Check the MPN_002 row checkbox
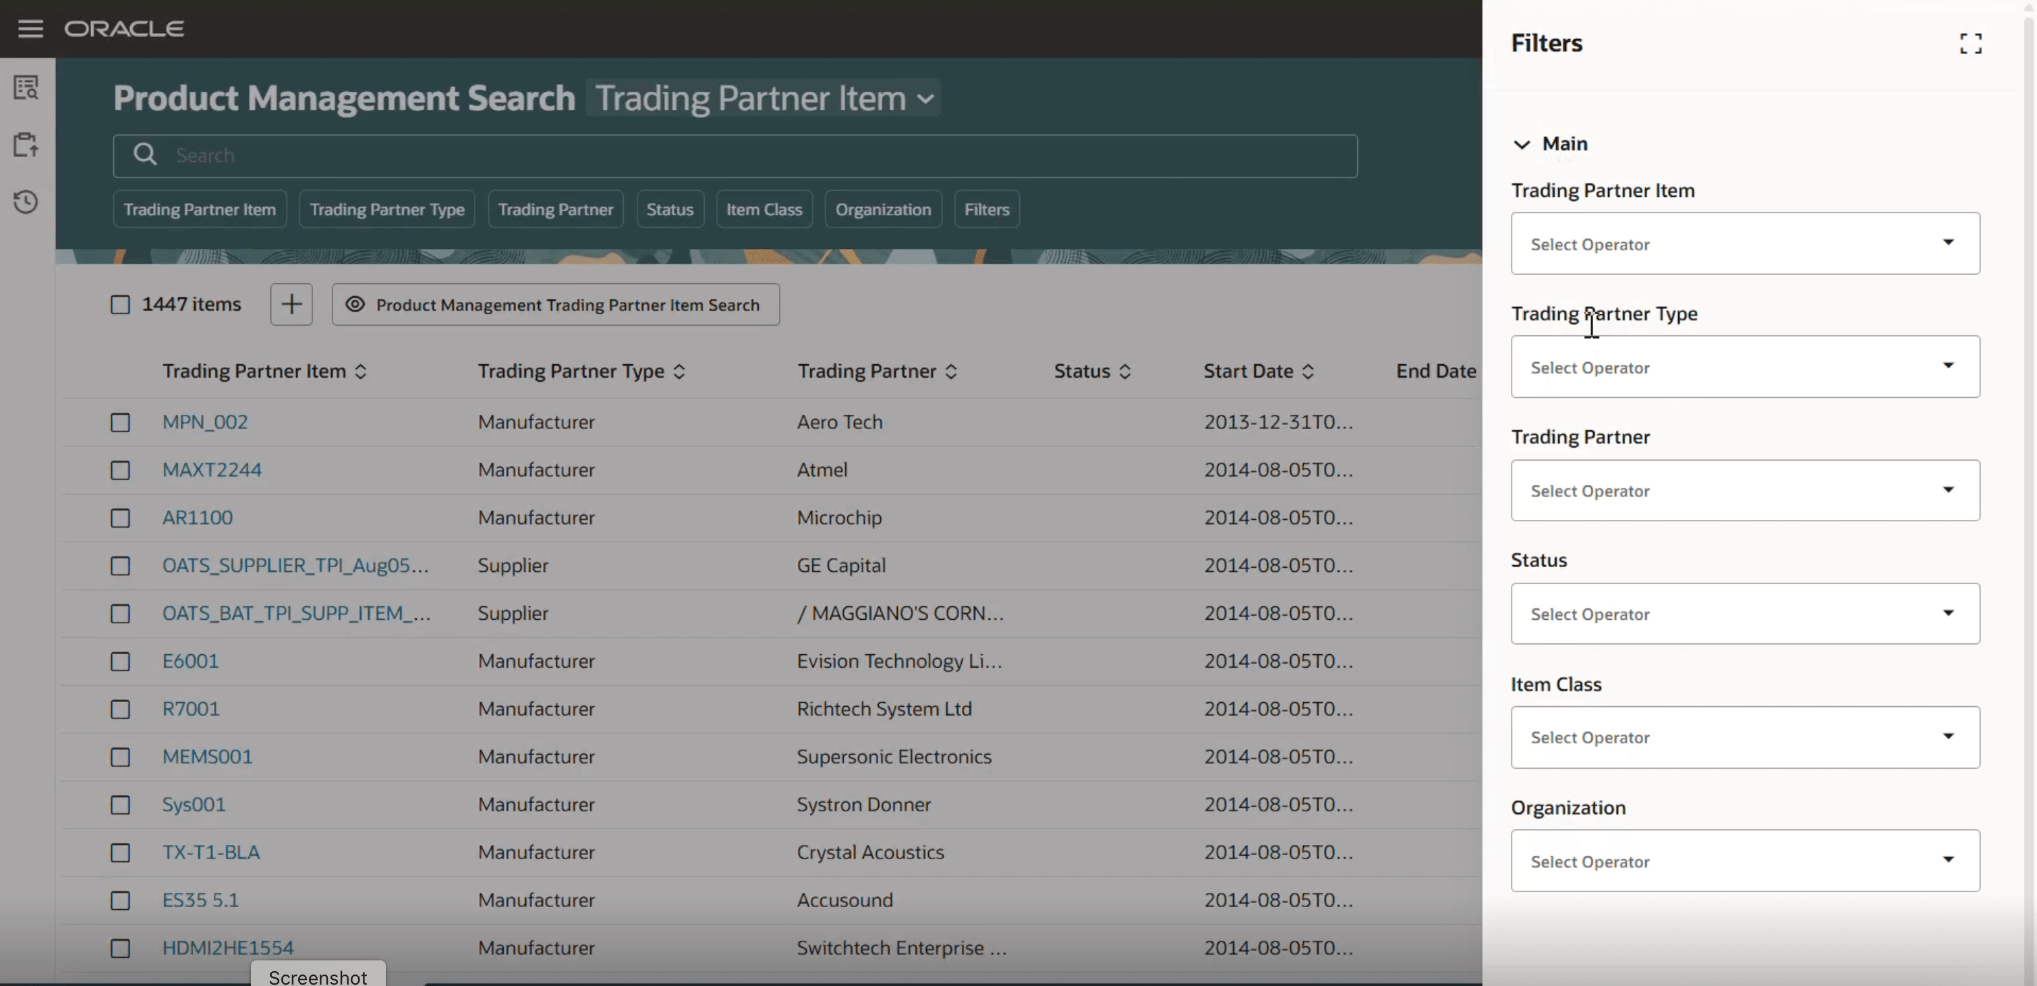This screenshot has height=986, width=2037. tap(120, 422)
